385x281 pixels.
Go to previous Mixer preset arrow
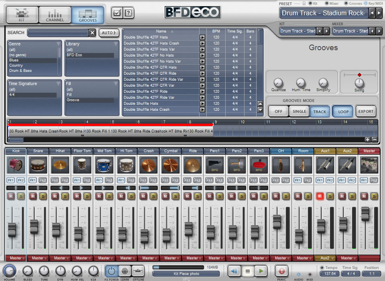pyautogui.click(x=372, y=31)
